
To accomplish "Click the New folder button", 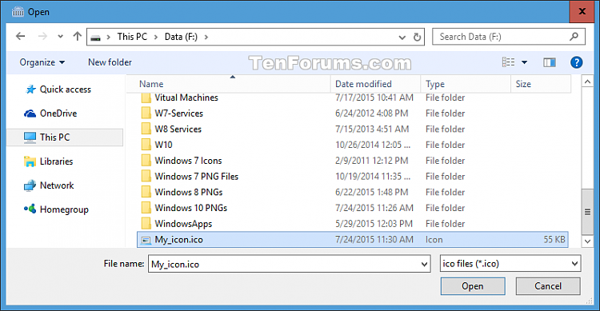I will 110,62.
